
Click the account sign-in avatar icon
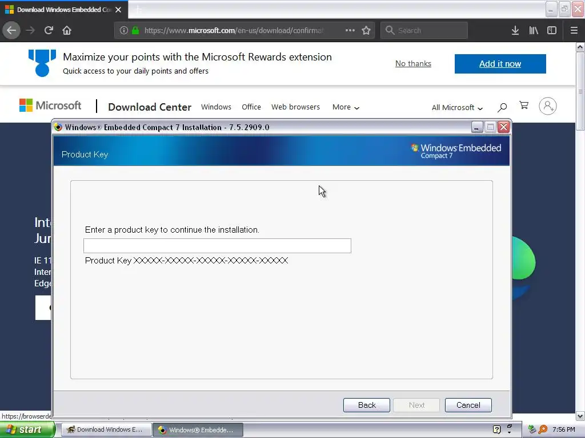tap(548, 106)
